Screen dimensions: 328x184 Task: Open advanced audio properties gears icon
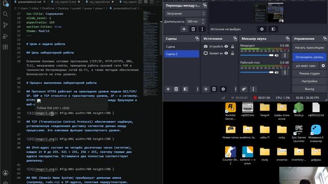pyautogui.click(x=244, y=89)
